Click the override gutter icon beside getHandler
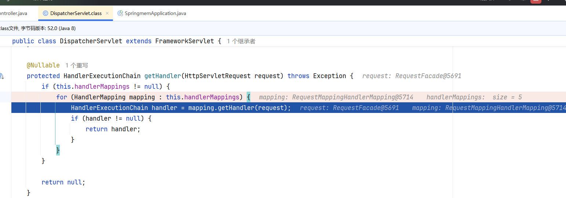This screenshot has width=566, height=198. click(x=1, y=76)
